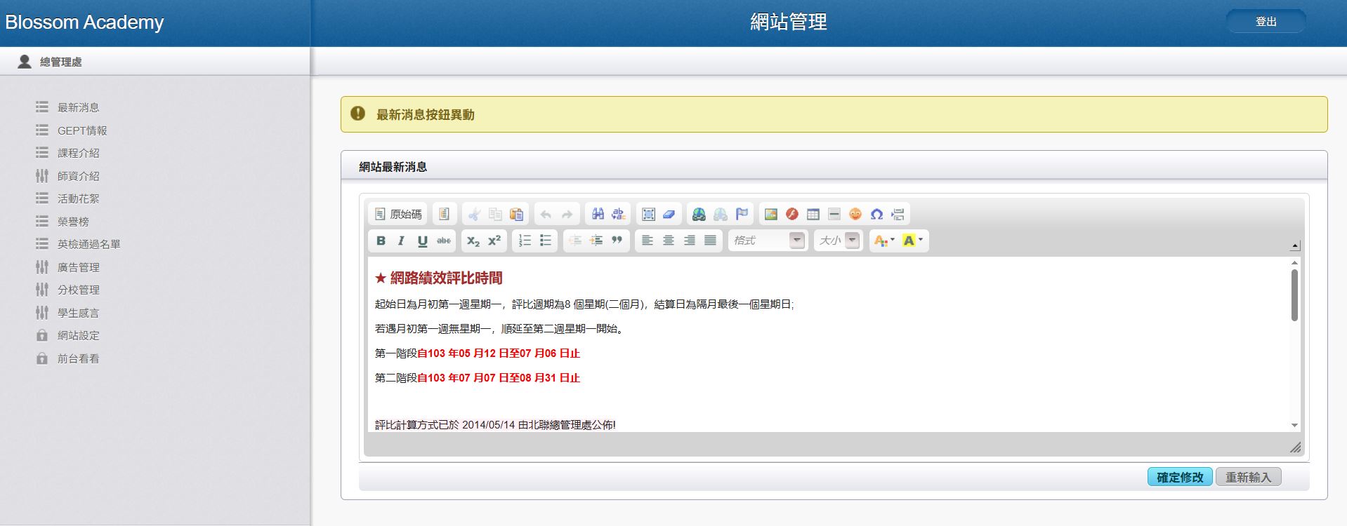The height and width of the screenshot is (526, 1347).
Task: Insert a page break
Action: point(898,214)
